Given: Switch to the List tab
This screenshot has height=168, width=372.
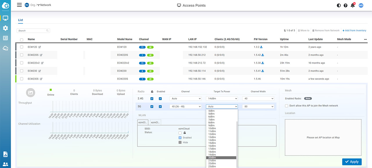Looking at the screenshot, I should (21, 20).
